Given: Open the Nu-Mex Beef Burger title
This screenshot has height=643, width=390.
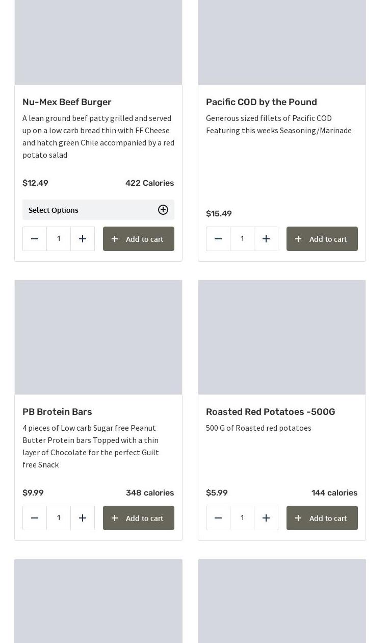Looking at the screenshot, I should [67, 102].
